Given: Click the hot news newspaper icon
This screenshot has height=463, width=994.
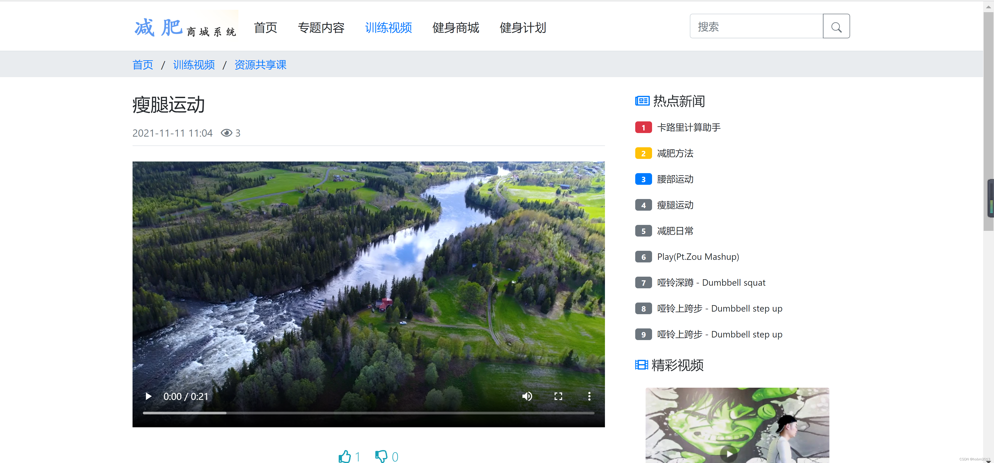Looking at the screenshot, I should coord(642,101).
